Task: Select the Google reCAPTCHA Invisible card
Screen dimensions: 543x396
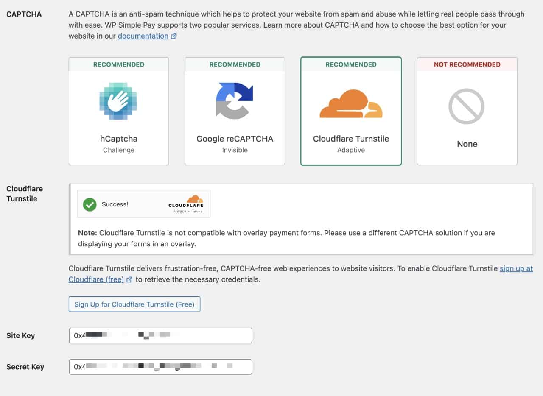Action: point(235,111)
